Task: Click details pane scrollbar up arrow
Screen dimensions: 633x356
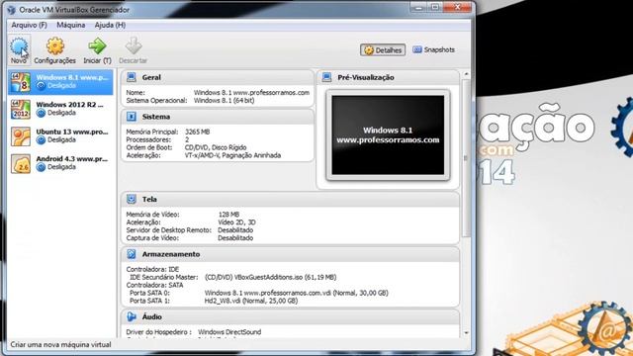Action: 466,74
